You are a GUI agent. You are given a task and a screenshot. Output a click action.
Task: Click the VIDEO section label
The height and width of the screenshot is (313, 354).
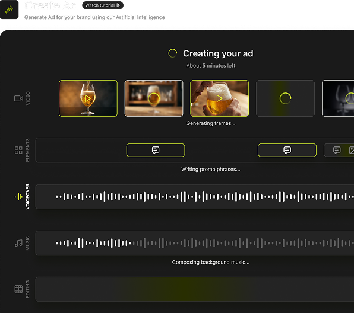[x=28, y=98]
